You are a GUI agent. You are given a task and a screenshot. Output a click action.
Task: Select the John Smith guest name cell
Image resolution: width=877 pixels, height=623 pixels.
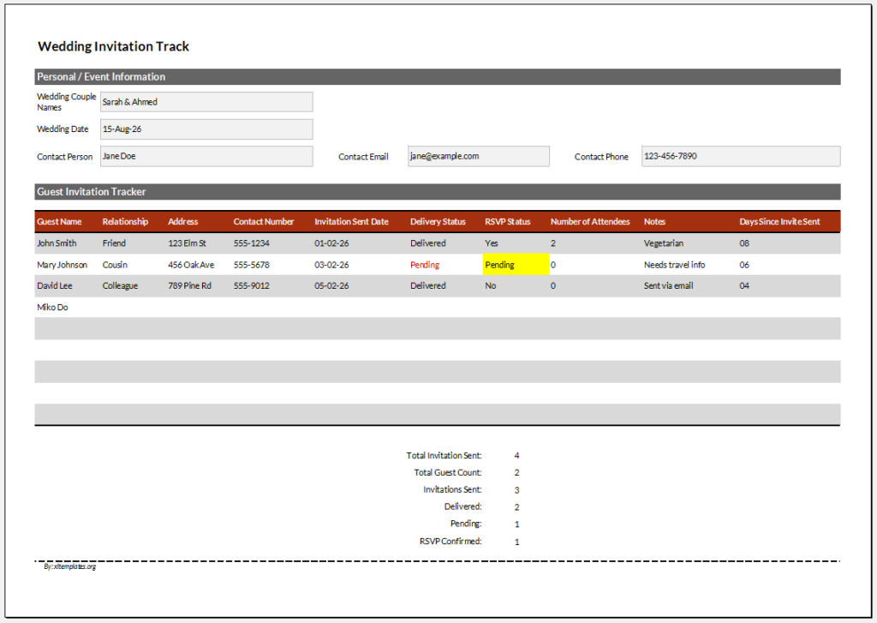click(57, 243)
